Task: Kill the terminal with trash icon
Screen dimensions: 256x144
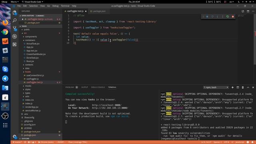Action: point(243,88)
